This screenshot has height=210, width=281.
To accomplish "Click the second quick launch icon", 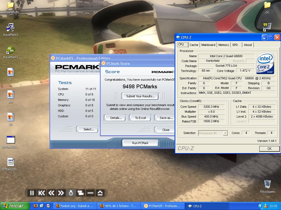I will tap(42, 206).
